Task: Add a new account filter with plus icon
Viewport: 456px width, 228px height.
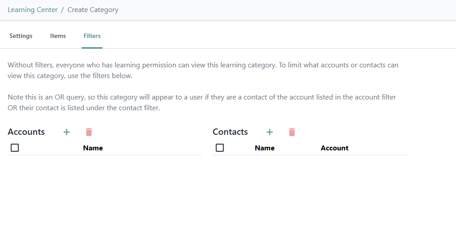Action: point(67,132)
